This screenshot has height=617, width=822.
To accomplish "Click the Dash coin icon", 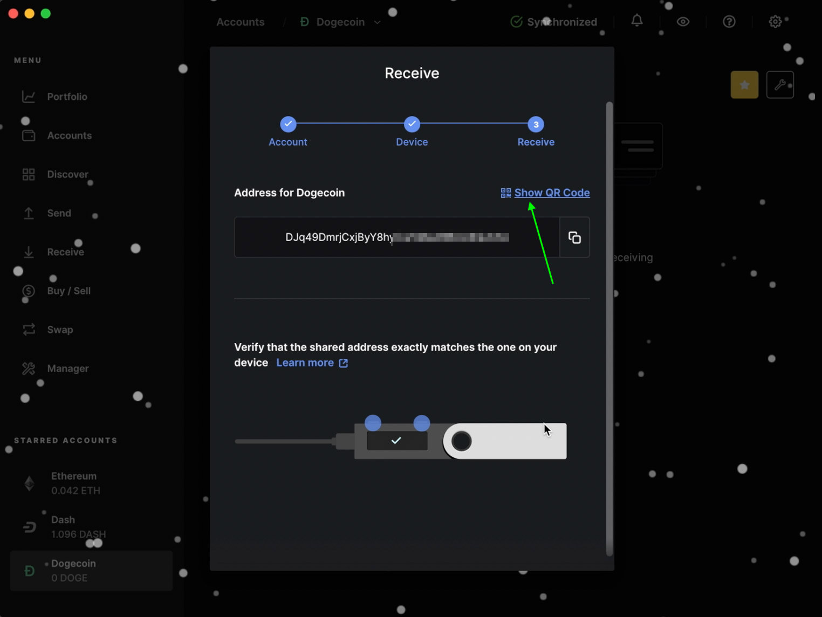I will coord(30,527).
